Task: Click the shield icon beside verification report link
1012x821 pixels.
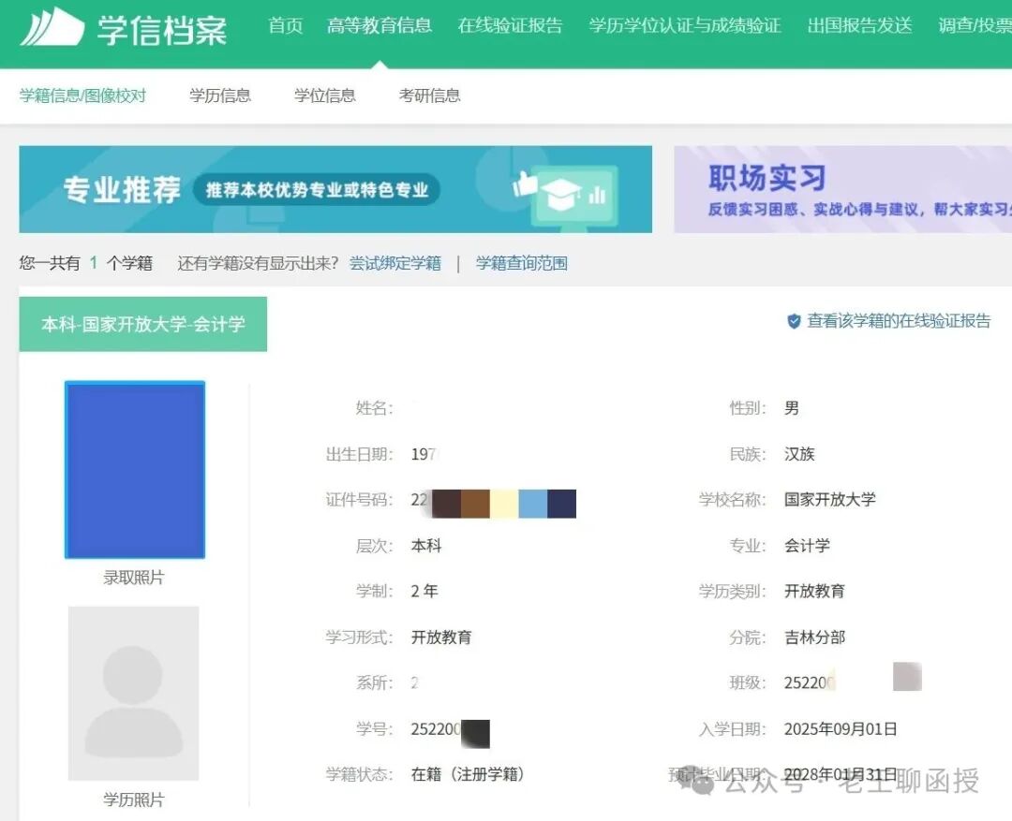Action: pos(794,320)
